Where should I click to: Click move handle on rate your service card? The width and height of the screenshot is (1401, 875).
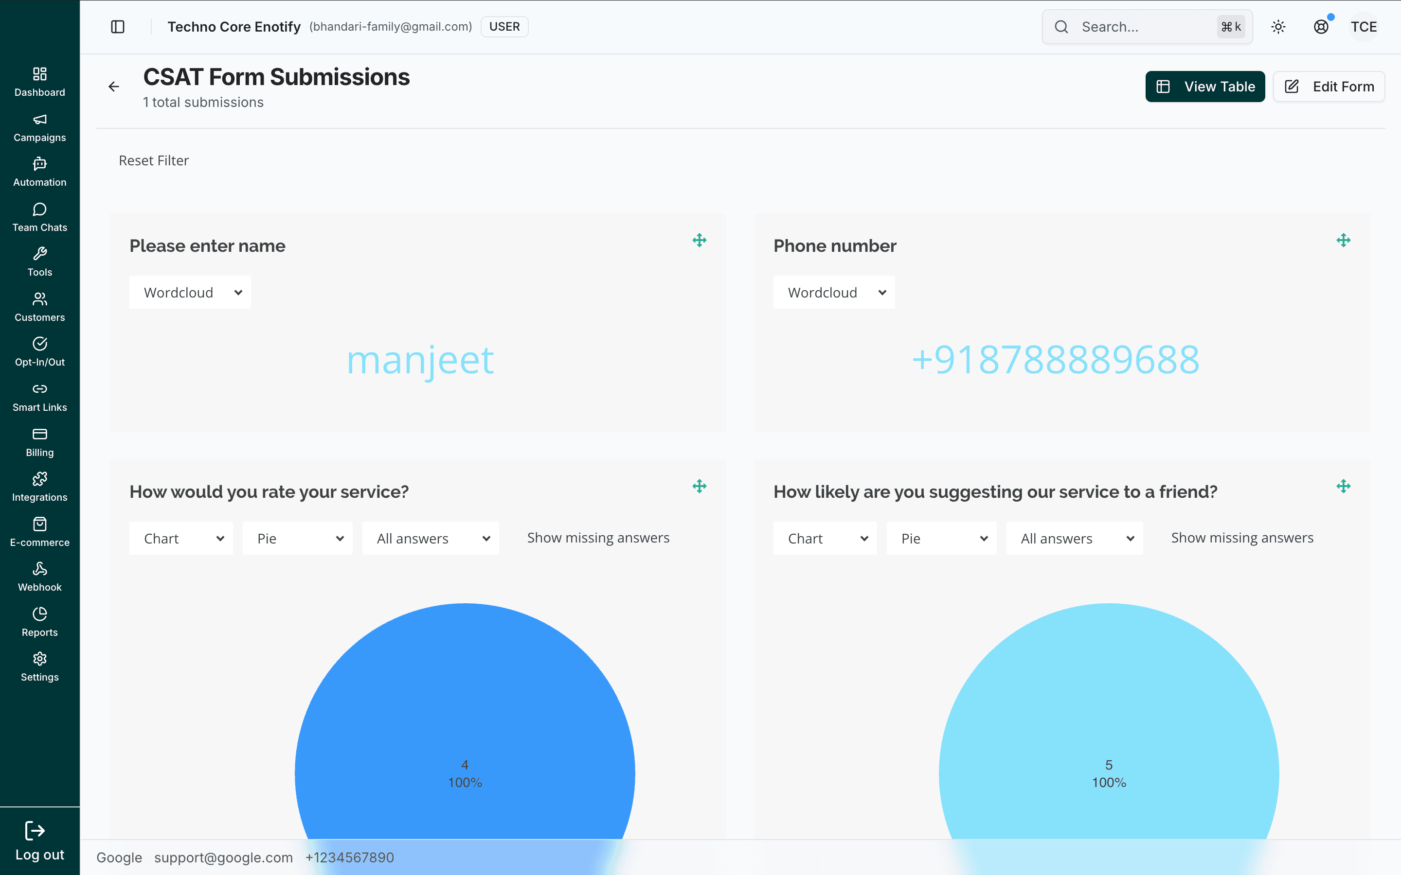click(x=700, y=486)
